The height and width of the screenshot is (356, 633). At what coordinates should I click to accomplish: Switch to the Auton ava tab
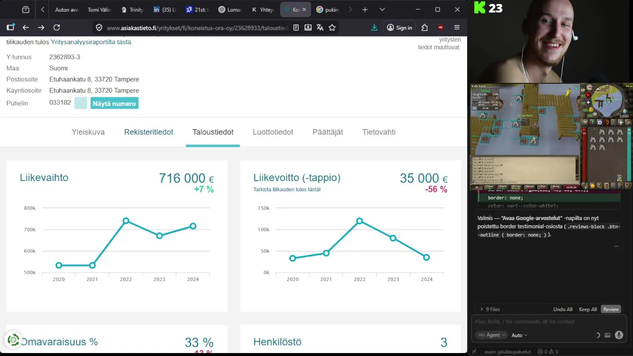coord(66,9)
